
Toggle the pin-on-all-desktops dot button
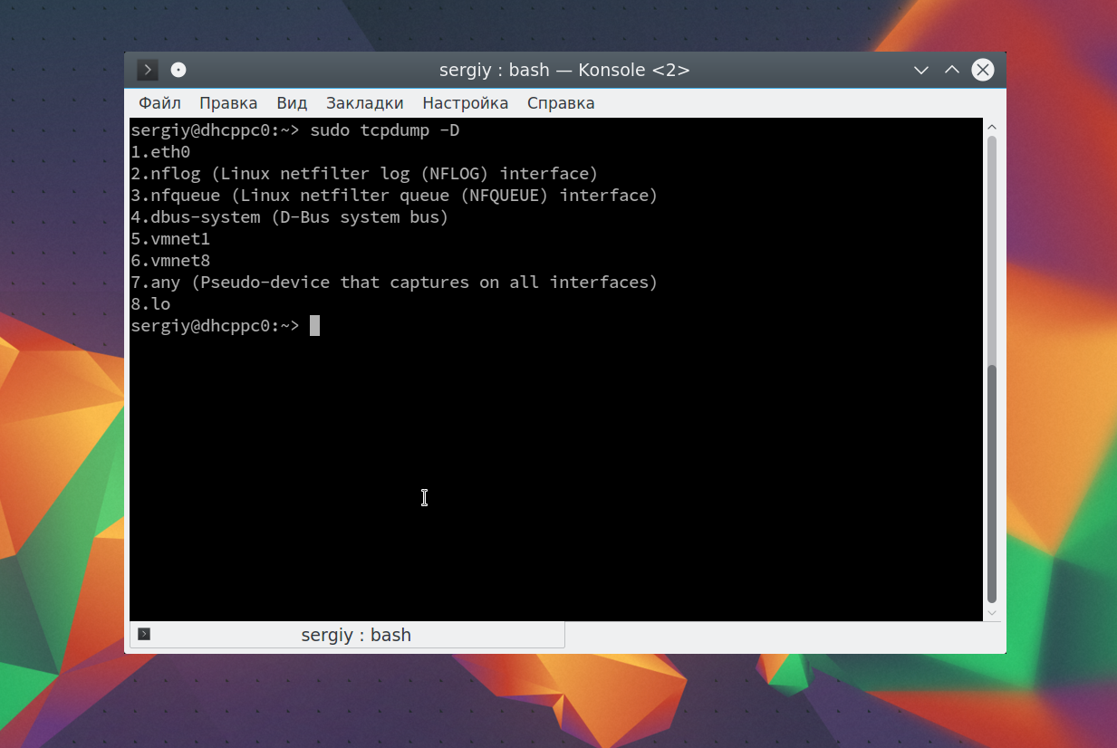178,70
